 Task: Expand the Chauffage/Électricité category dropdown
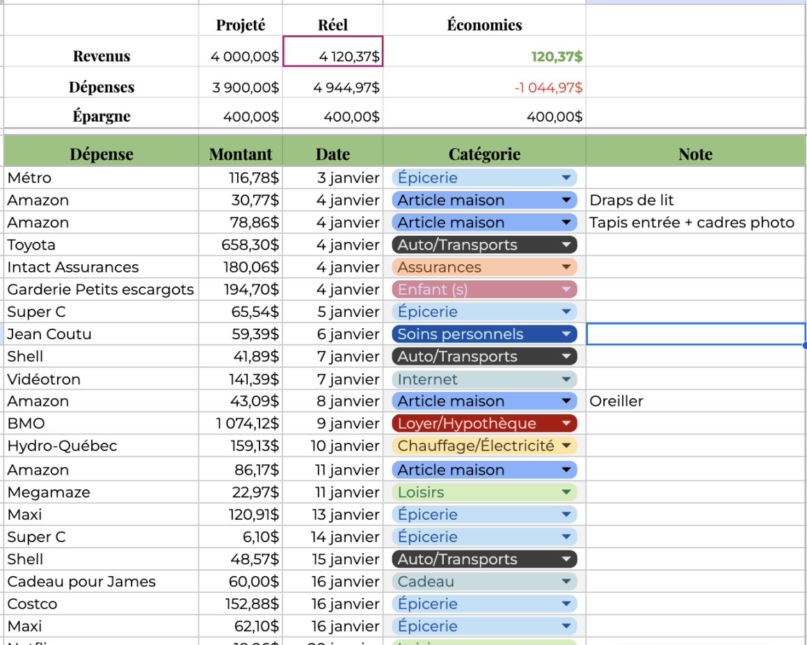point(566,446)
